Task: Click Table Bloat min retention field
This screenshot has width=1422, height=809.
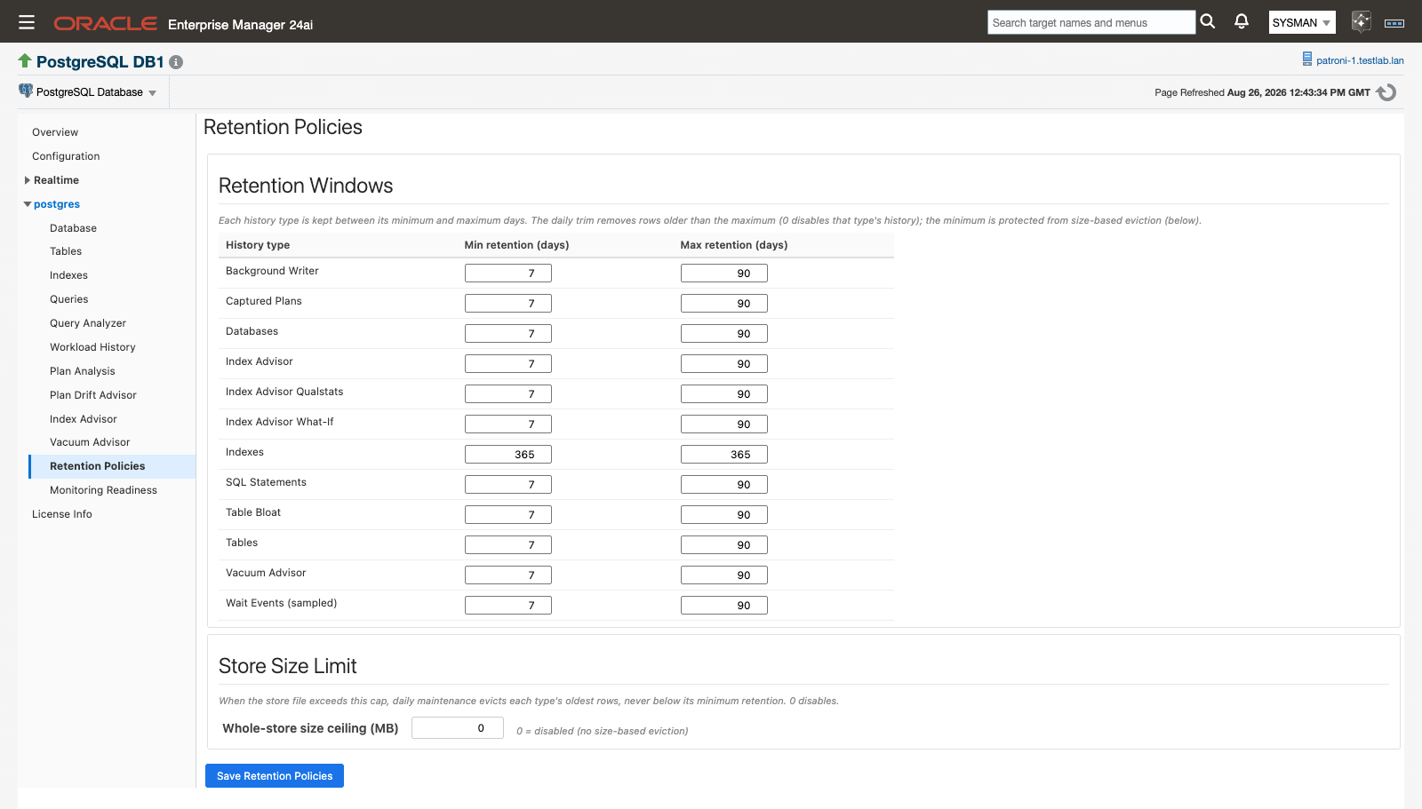Action: (508, 515)
